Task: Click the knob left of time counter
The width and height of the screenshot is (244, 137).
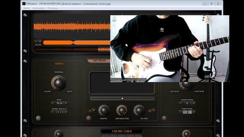Action: 59,134
